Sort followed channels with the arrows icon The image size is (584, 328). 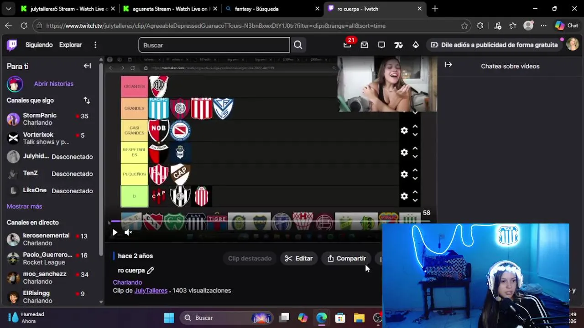click(x=87, y=100)
